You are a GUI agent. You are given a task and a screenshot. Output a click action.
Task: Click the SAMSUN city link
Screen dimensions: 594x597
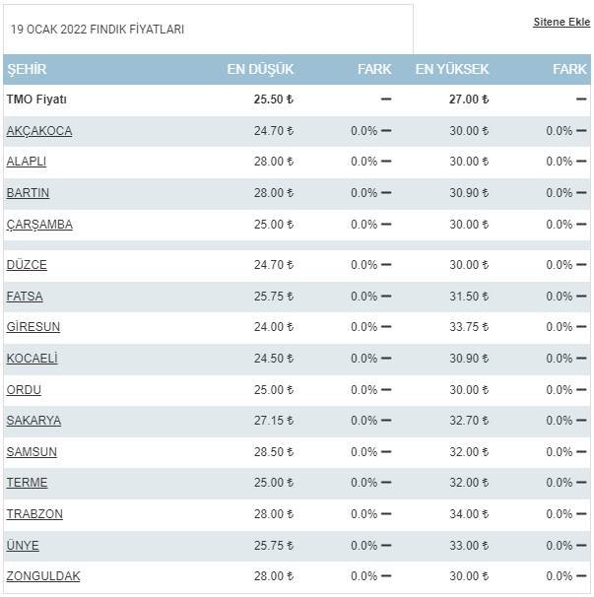[32, 452]
